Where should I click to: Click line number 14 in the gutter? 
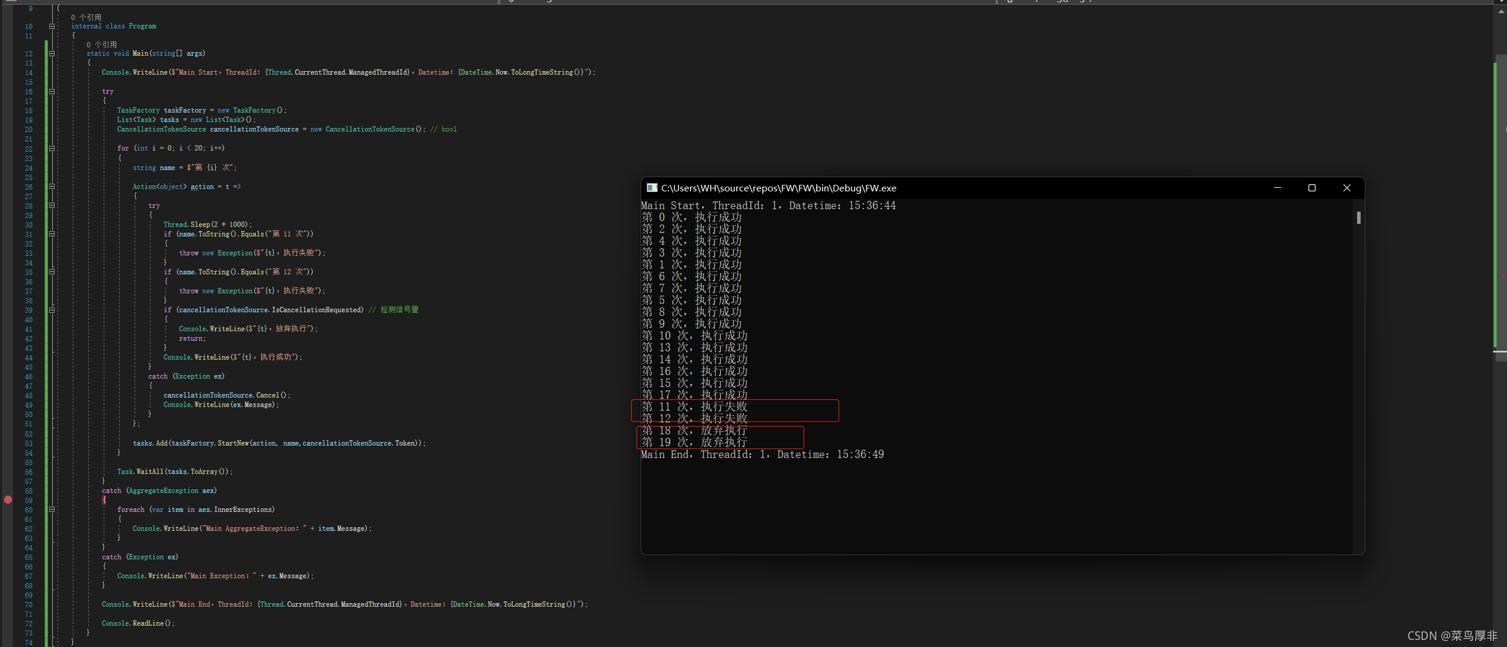pos(28,73)
